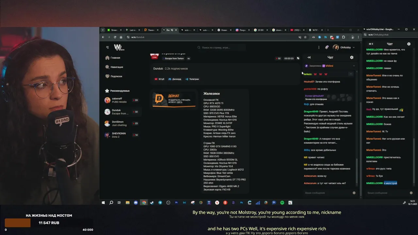418x235 pixels.
Task: Open the Chrome extensions puzzle icon
Action: coord(343,37)
